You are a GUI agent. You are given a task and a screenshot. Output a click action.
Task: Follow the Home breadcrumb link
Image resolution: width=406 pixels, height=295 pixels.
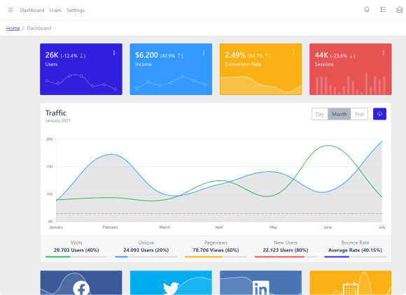click(13, 28)
